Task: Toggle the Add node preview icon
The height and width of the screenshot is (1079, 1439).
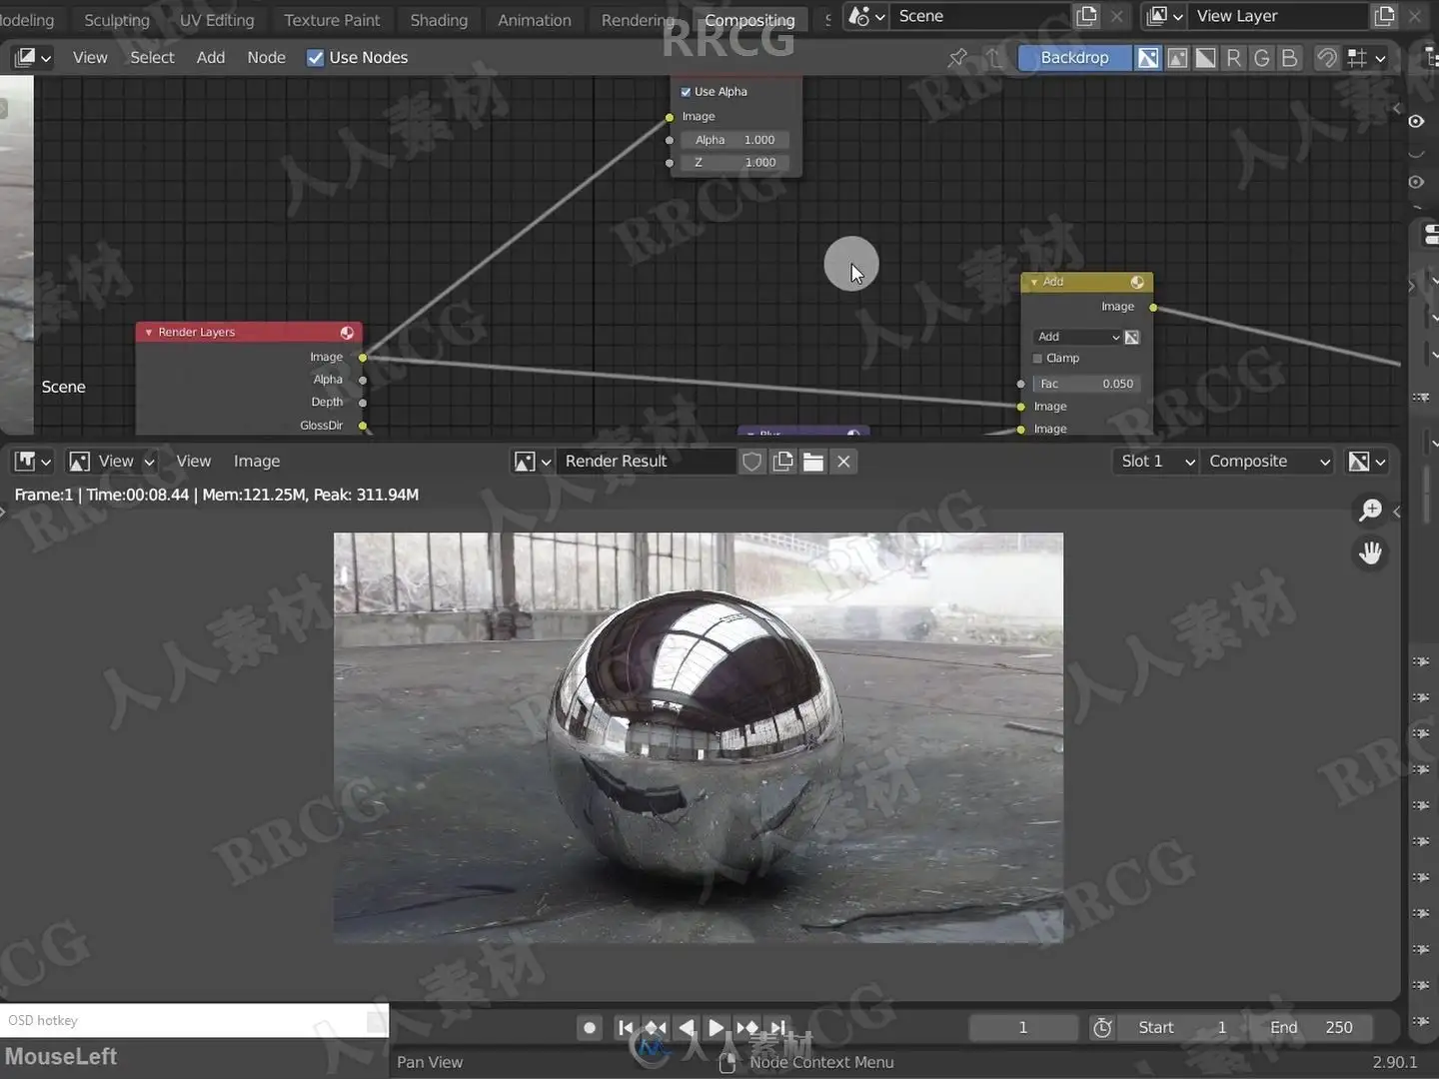Action: pyautogui.click(x=1137, y=283)
